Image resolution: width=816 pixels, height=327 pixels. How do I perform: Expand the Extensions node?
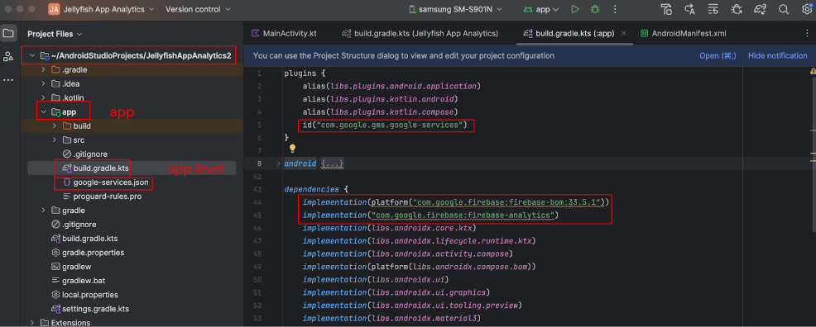point(32,322)
